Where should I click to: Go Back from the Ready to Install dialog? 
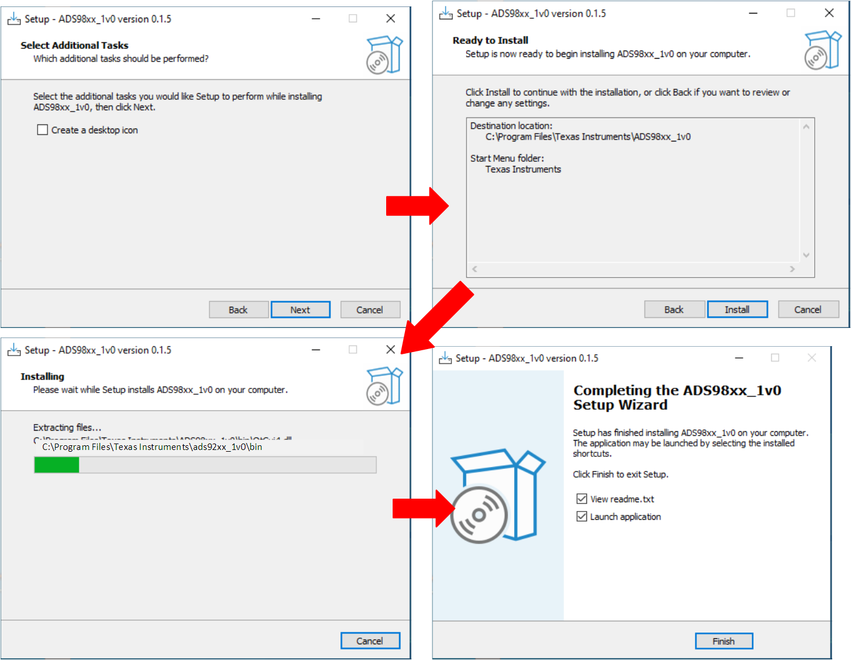click(x=674, y=309)
